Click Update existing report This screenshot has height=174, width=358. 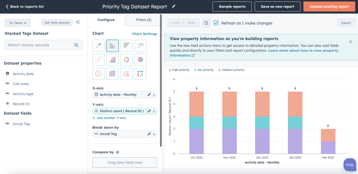point(329,6)
